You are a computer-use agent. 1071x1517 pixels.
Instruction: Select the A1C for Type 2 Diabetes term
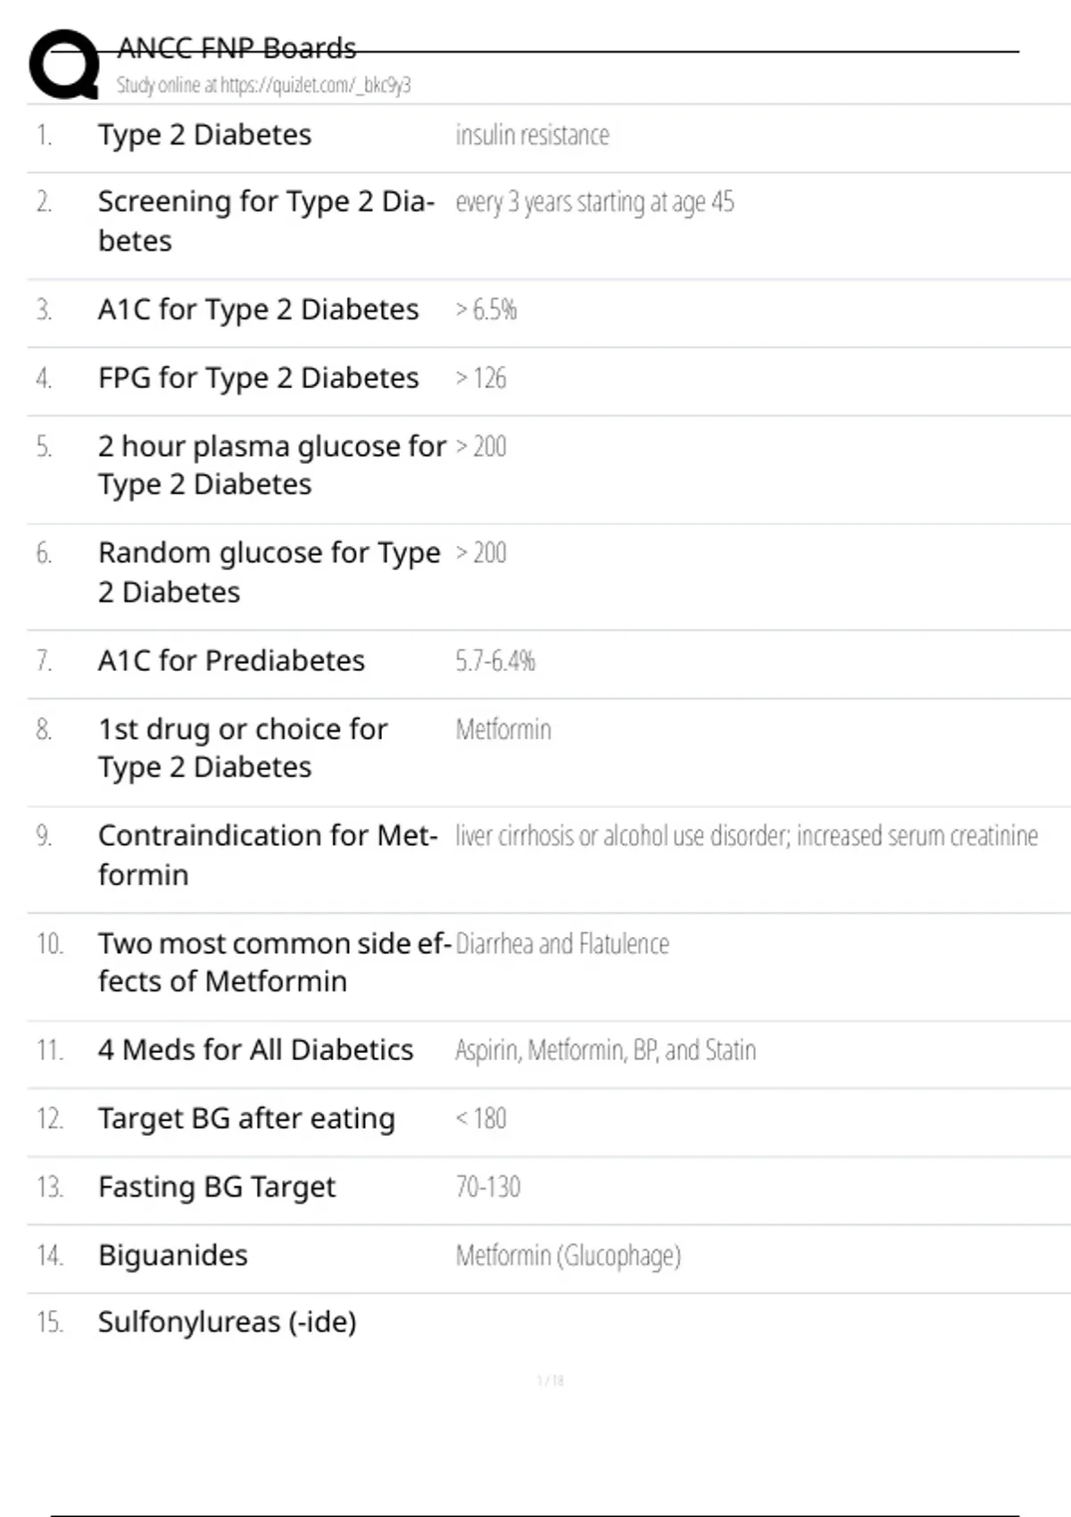(258, 310)
